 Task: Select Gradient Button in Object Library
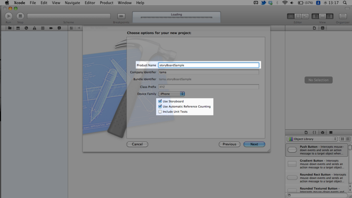coord(316,164)
